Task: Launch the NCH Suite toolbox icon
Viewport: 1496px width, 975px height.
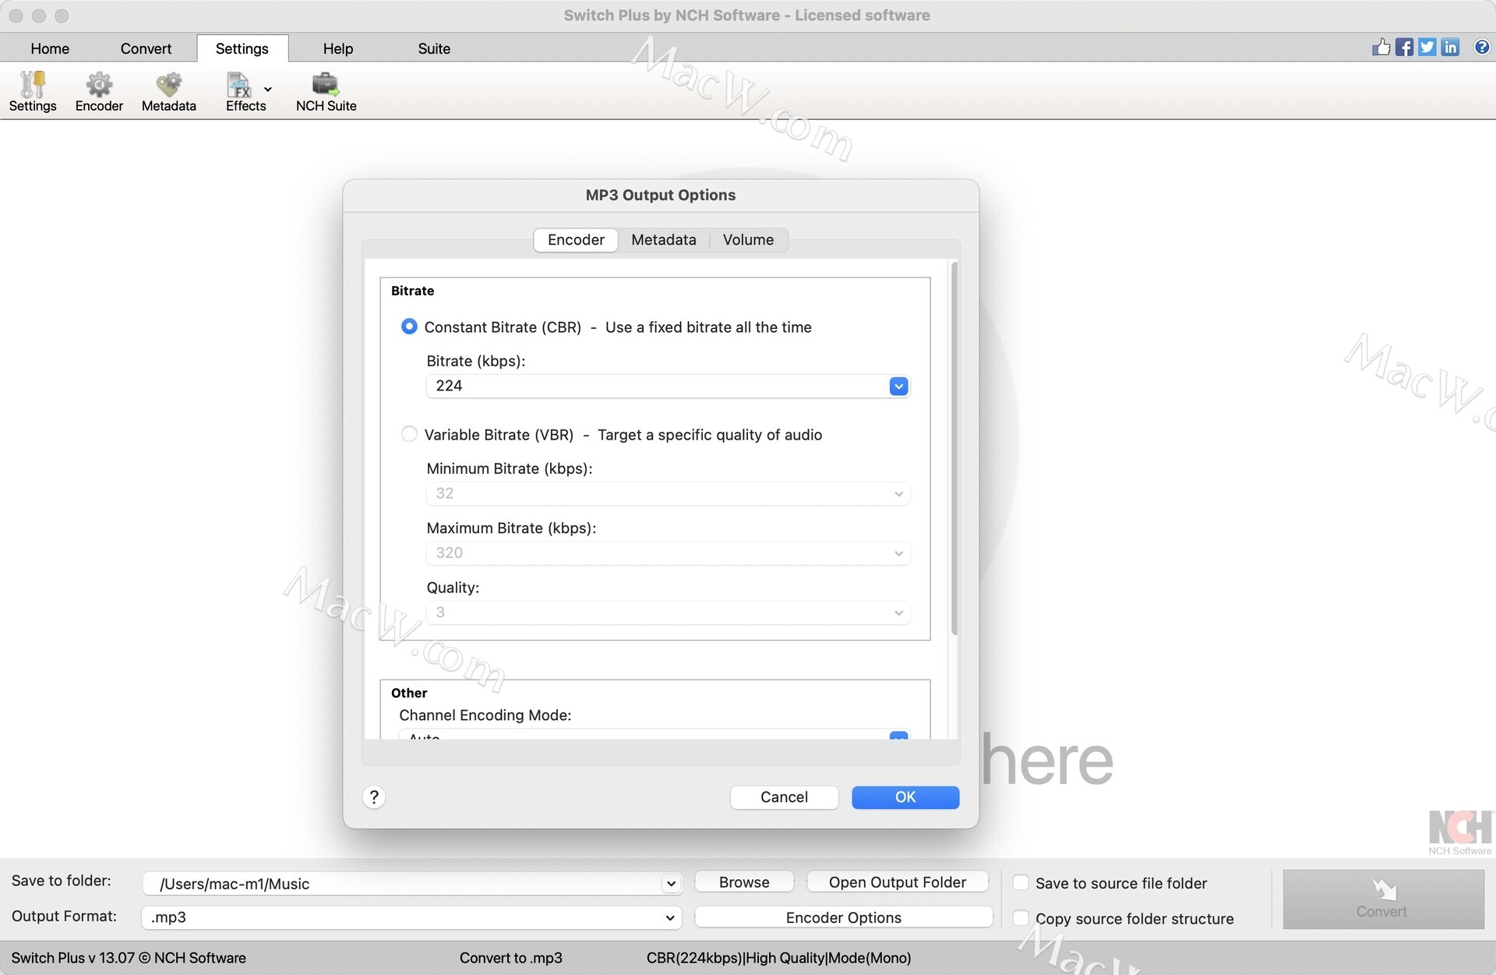Action: click(x=325, y=84)
